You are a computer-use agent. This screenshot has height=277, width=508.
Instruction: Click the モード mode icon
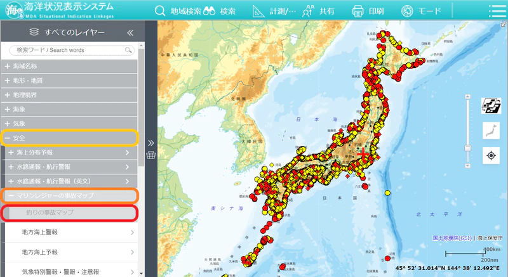(421, 11)
